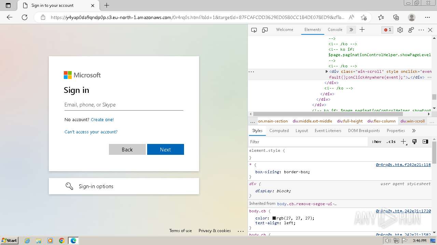Close the DevTools panel
Image resolution: width=437 pixels, height=245 pixels.
(430, 30)
